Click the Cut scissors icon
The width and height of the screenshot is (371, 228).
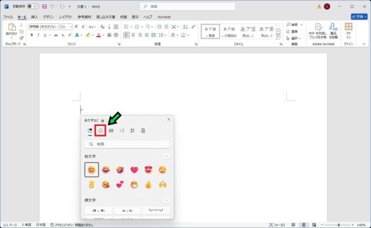[21, 25]
